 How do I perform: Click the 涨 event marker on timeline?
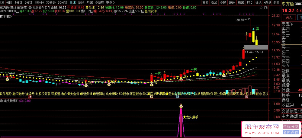tap(246, 97)
